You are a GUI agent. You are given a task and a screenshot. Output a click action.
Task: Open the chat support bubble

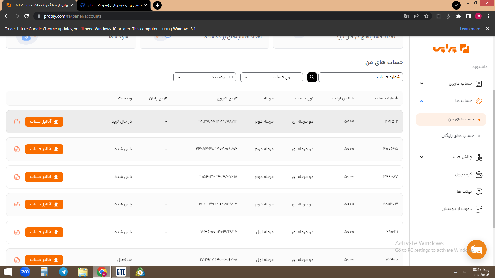476,250
